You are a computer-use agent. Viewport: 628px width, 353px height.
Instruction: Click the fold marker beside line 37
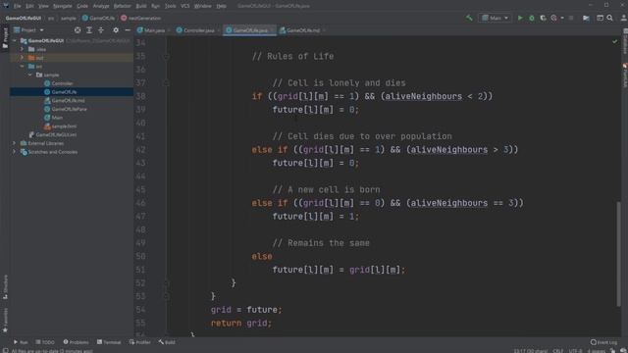coord(166,82)
